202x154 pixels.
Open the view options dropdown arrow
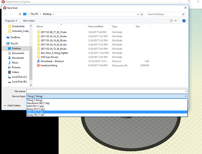176,21
